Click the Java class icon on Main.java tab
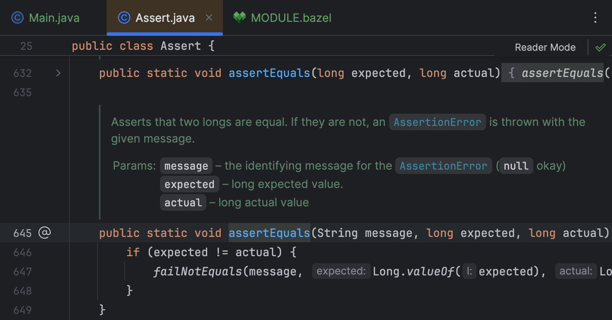 17,17
